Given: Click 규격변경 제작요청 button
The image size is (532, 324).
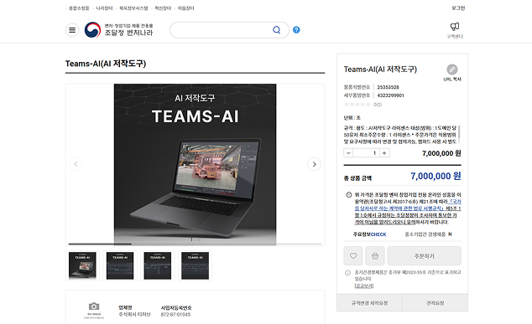Looking at the screenshot, I should tap(369, 303).
